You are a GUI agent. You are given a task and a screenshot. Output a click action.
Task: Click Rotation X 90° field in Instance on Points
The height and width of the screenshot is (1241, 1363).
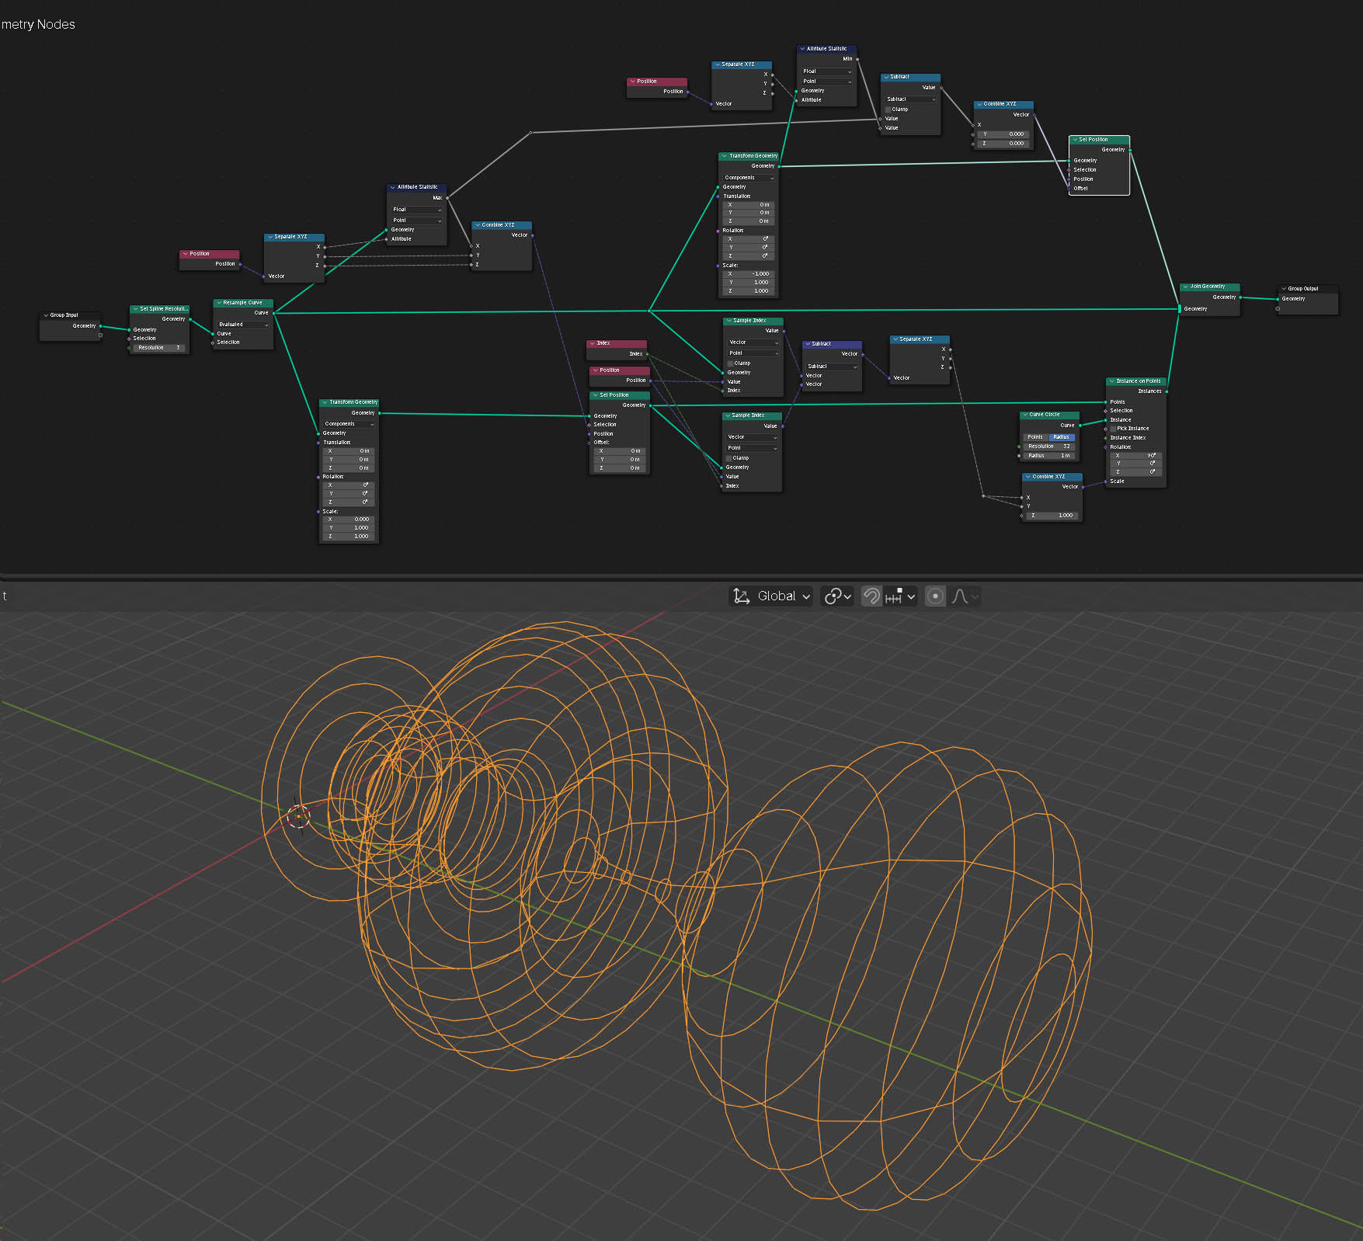[1136, 456]
